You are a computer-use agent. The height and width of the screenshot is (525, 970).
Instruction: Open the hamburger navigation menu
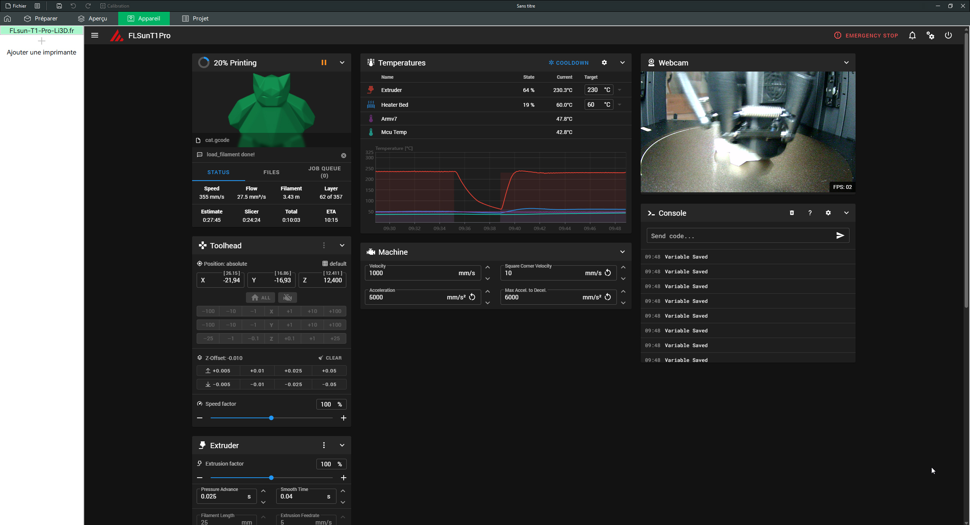(95, 36)
